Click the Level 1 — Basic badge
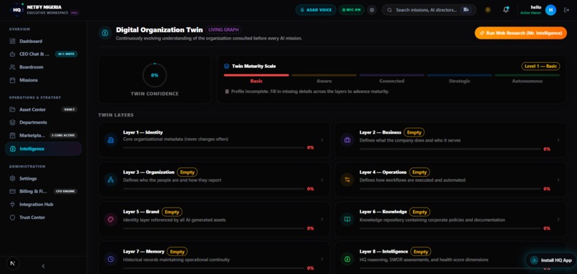577x274 pixels. click(x=540, y=67)
